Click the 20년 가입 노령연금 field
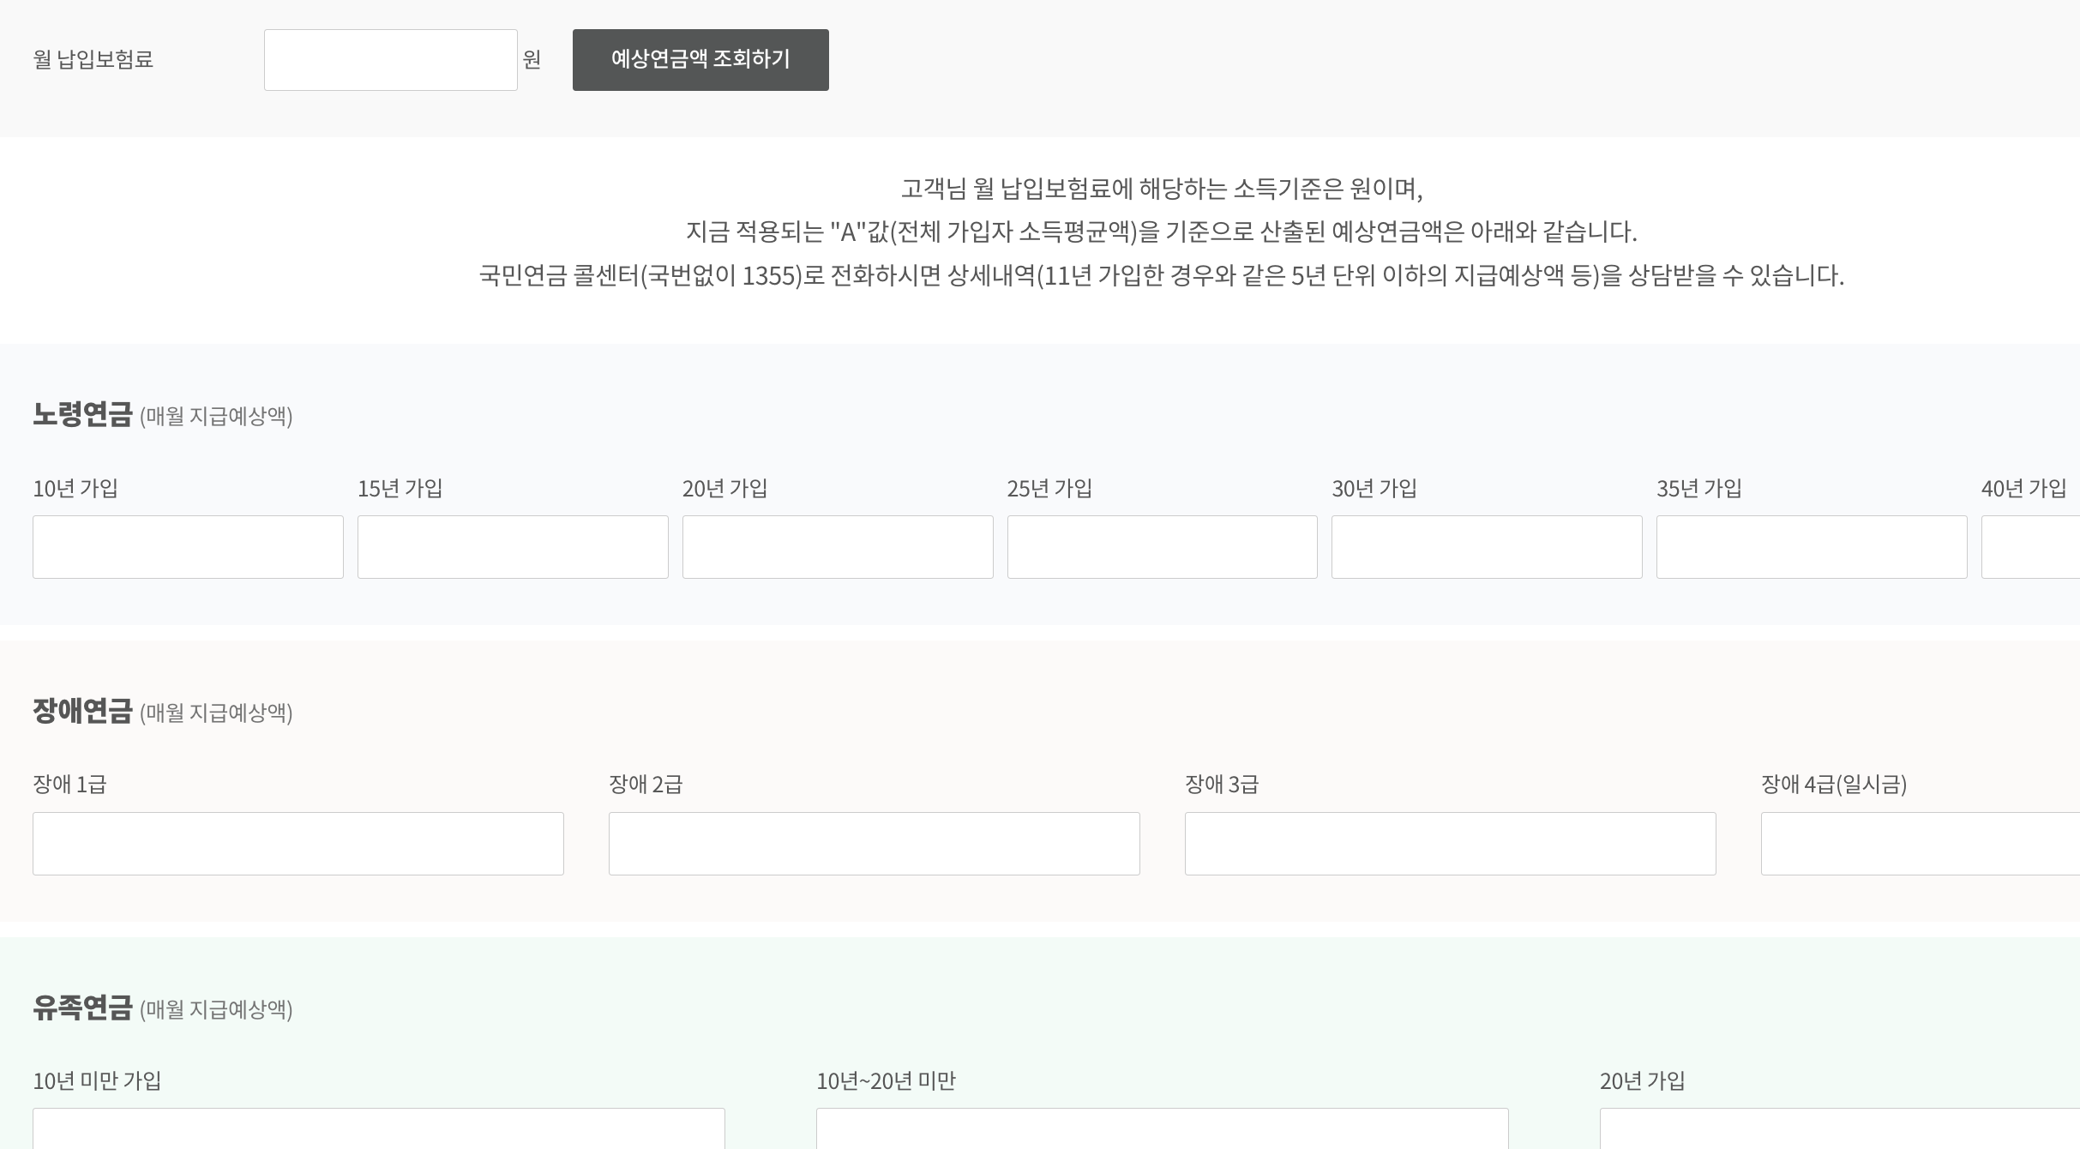This screenshot has height=1149, width=2080. [x=838, y=547]
